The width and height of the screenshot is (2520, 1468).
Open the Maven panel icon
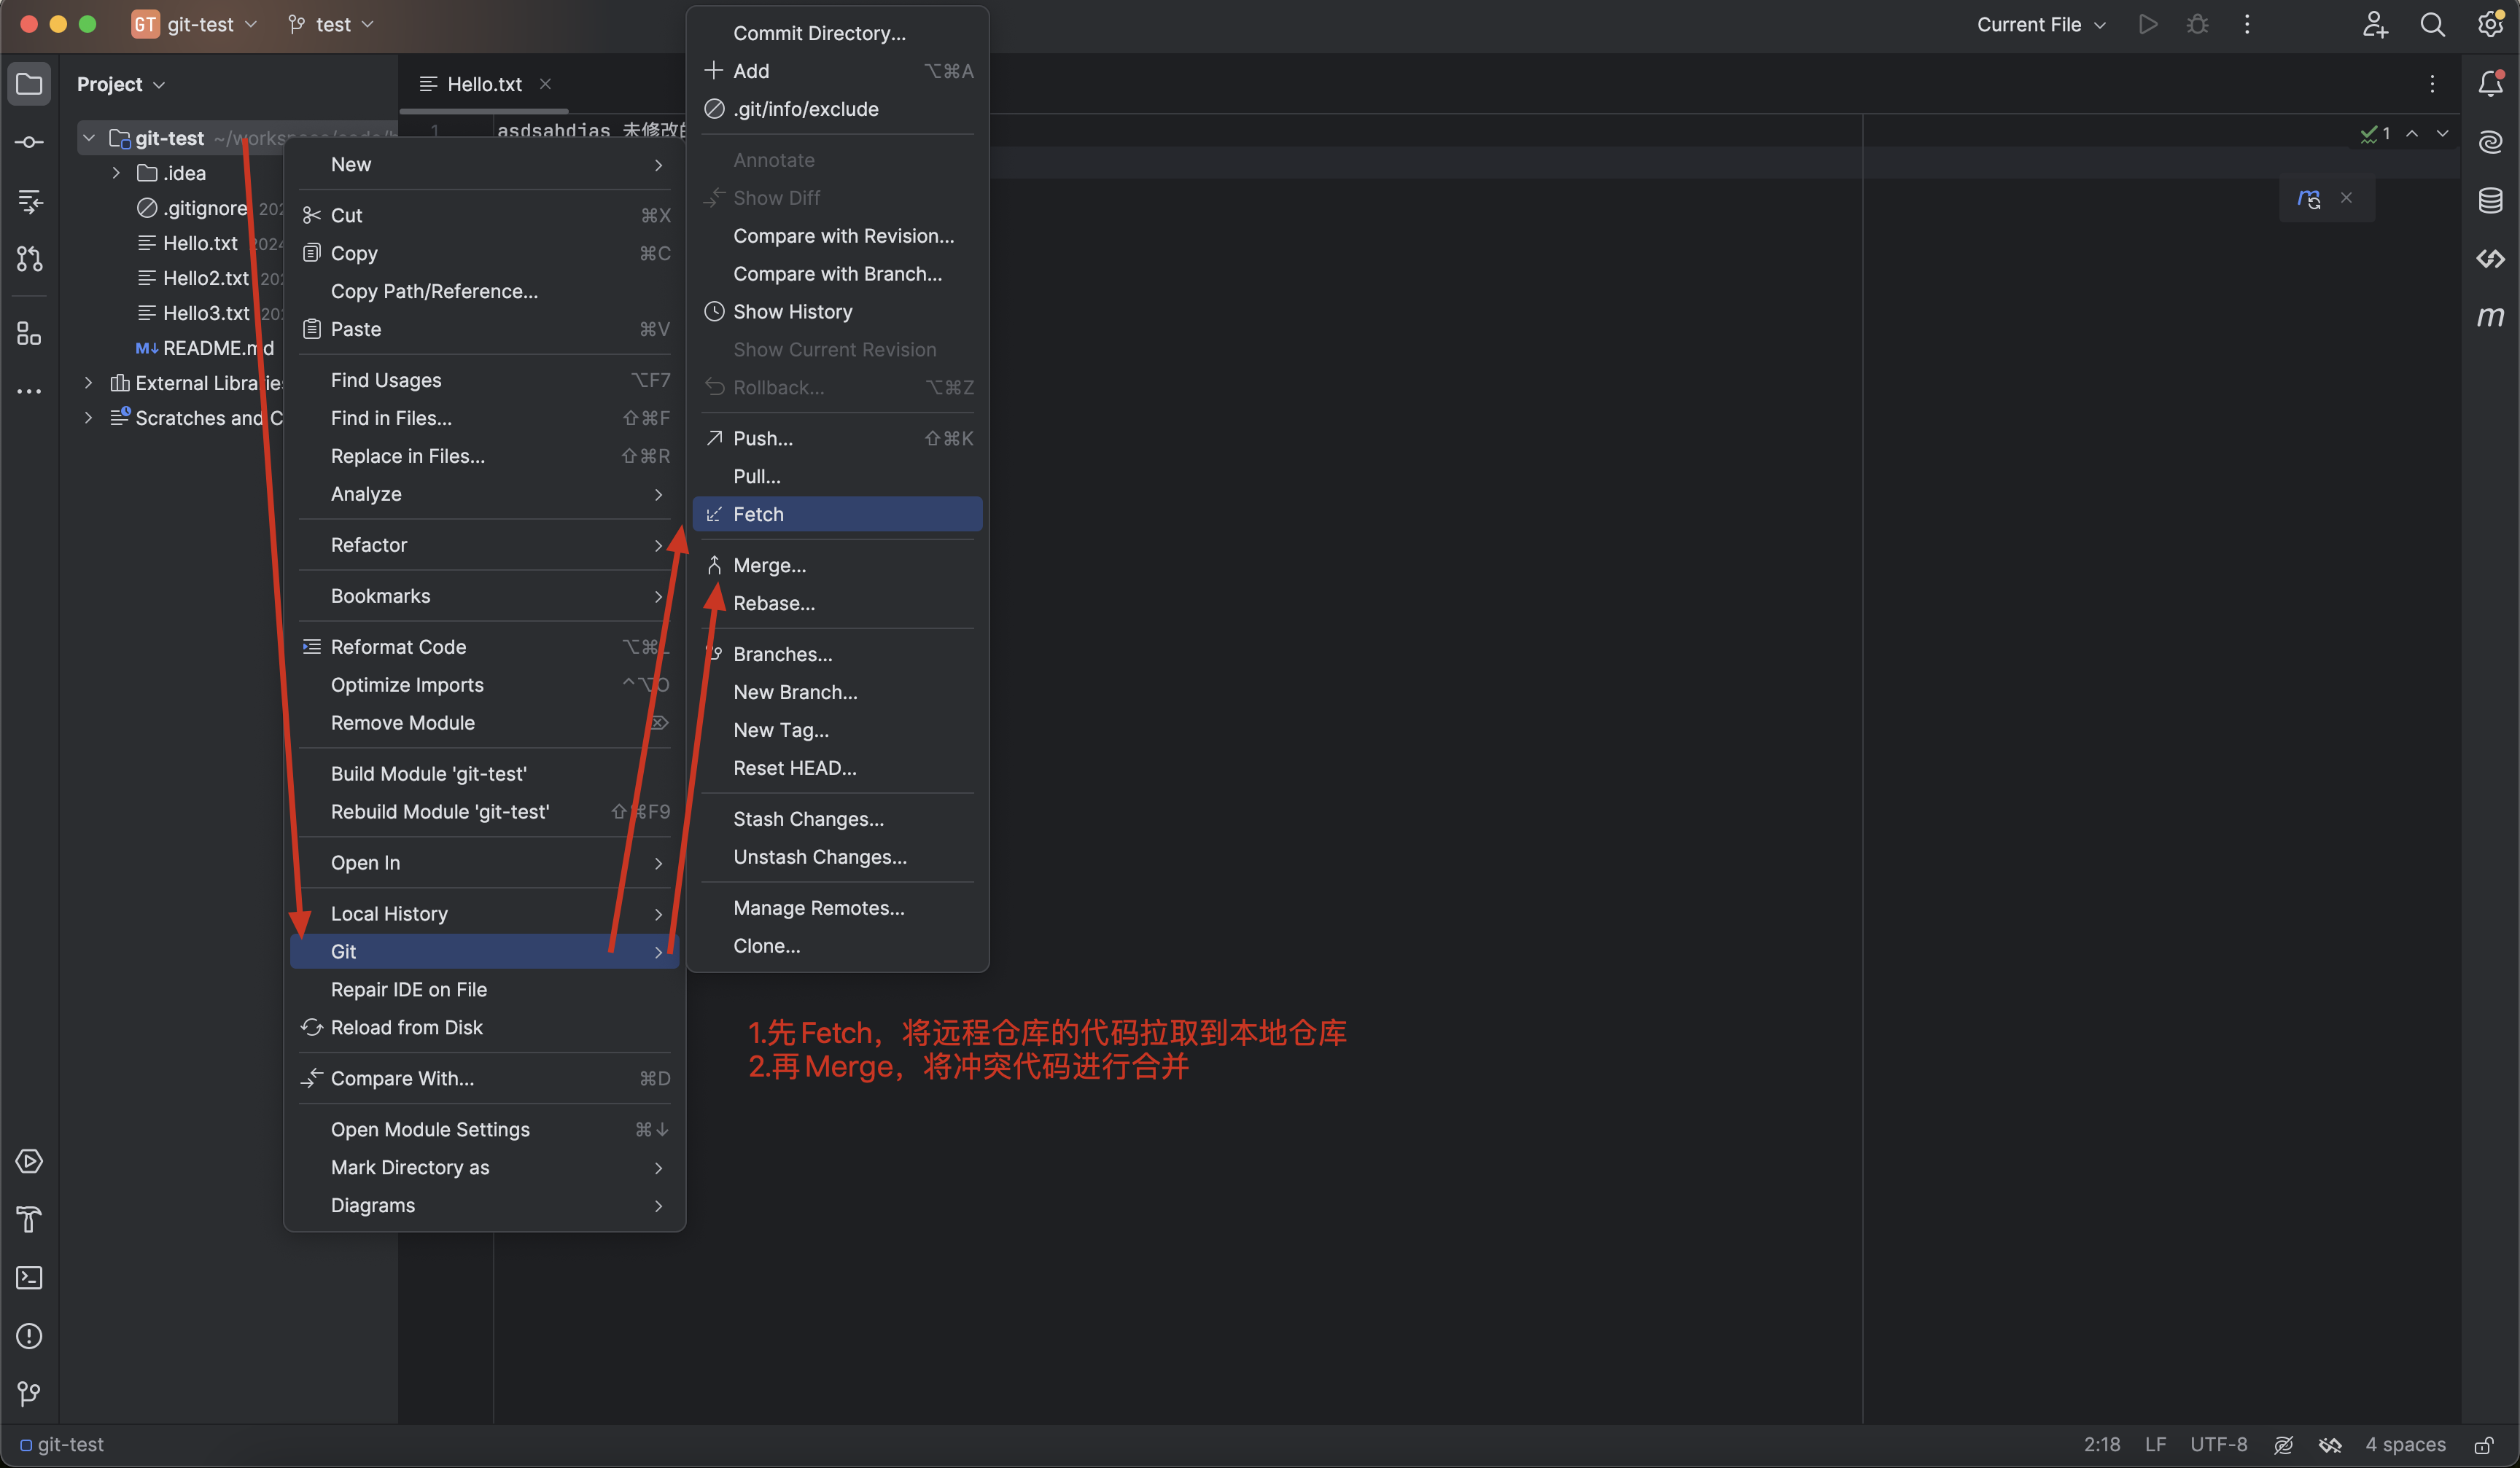pos(2491,317)
